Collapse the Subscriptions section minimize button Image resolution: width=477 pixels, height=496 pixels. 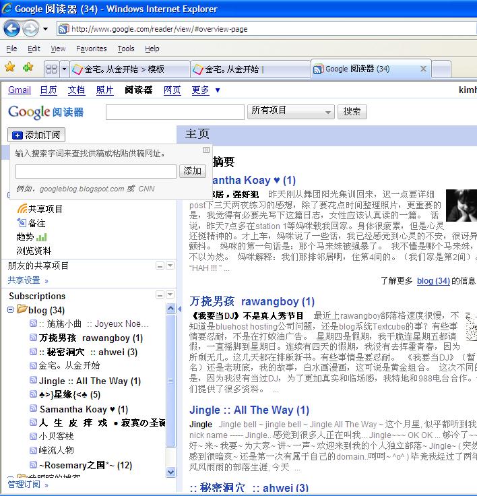coord(160,294)
